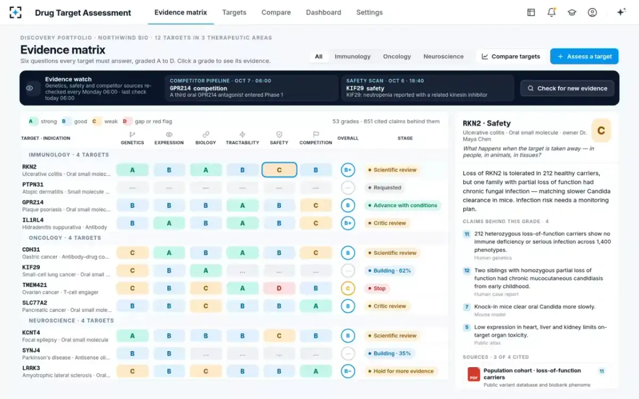Viewport: 639px width, 399px height.
Task: Collapse the Immunology 4 targets group
Action: click(x=69, y=155)
